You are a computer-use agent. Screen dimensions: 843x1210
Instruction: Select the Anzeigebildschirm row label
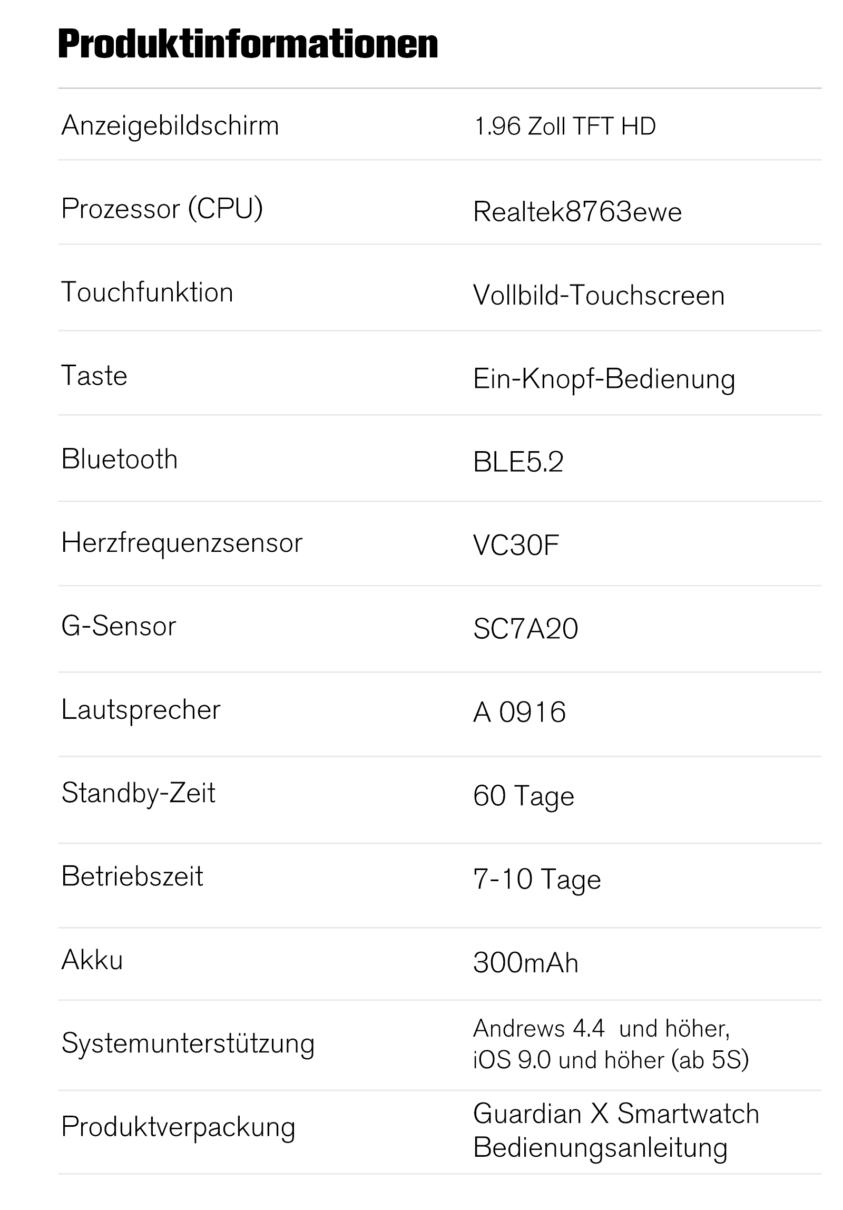(x=170, y=126)
